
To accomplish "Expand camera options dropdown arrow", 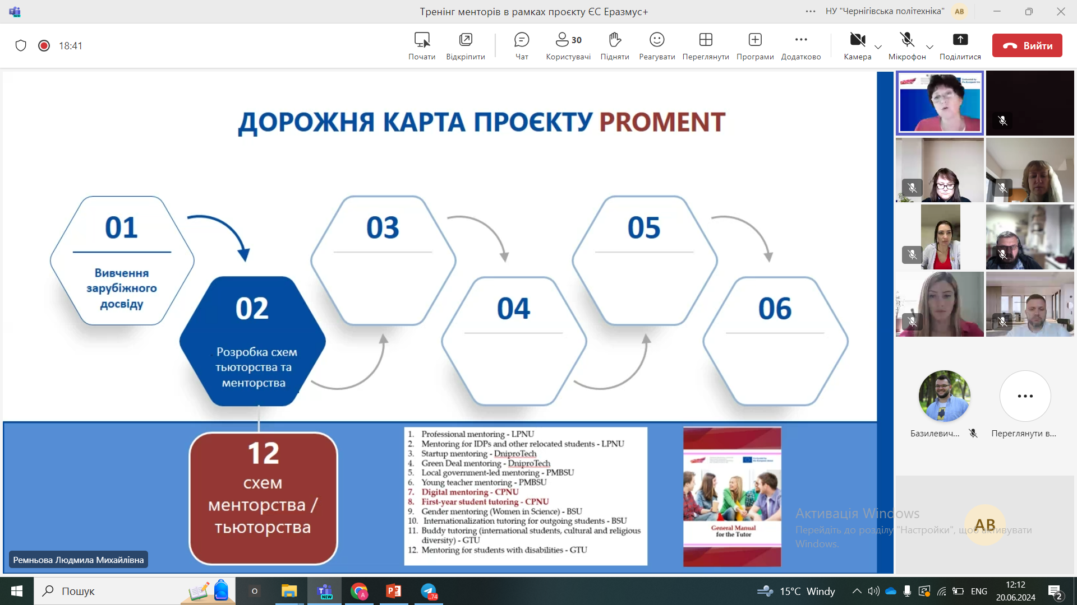I will [x=878, y=47].
